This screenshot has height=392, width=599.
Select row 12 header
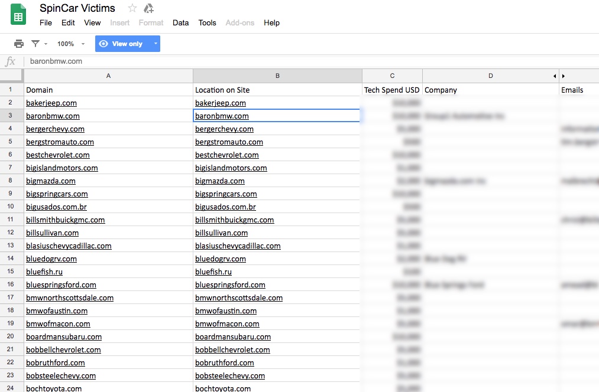tap(11, 232)
